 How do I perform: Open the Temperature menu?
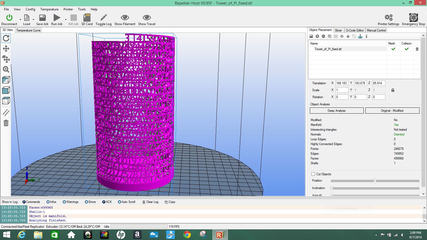pos(49,9)
